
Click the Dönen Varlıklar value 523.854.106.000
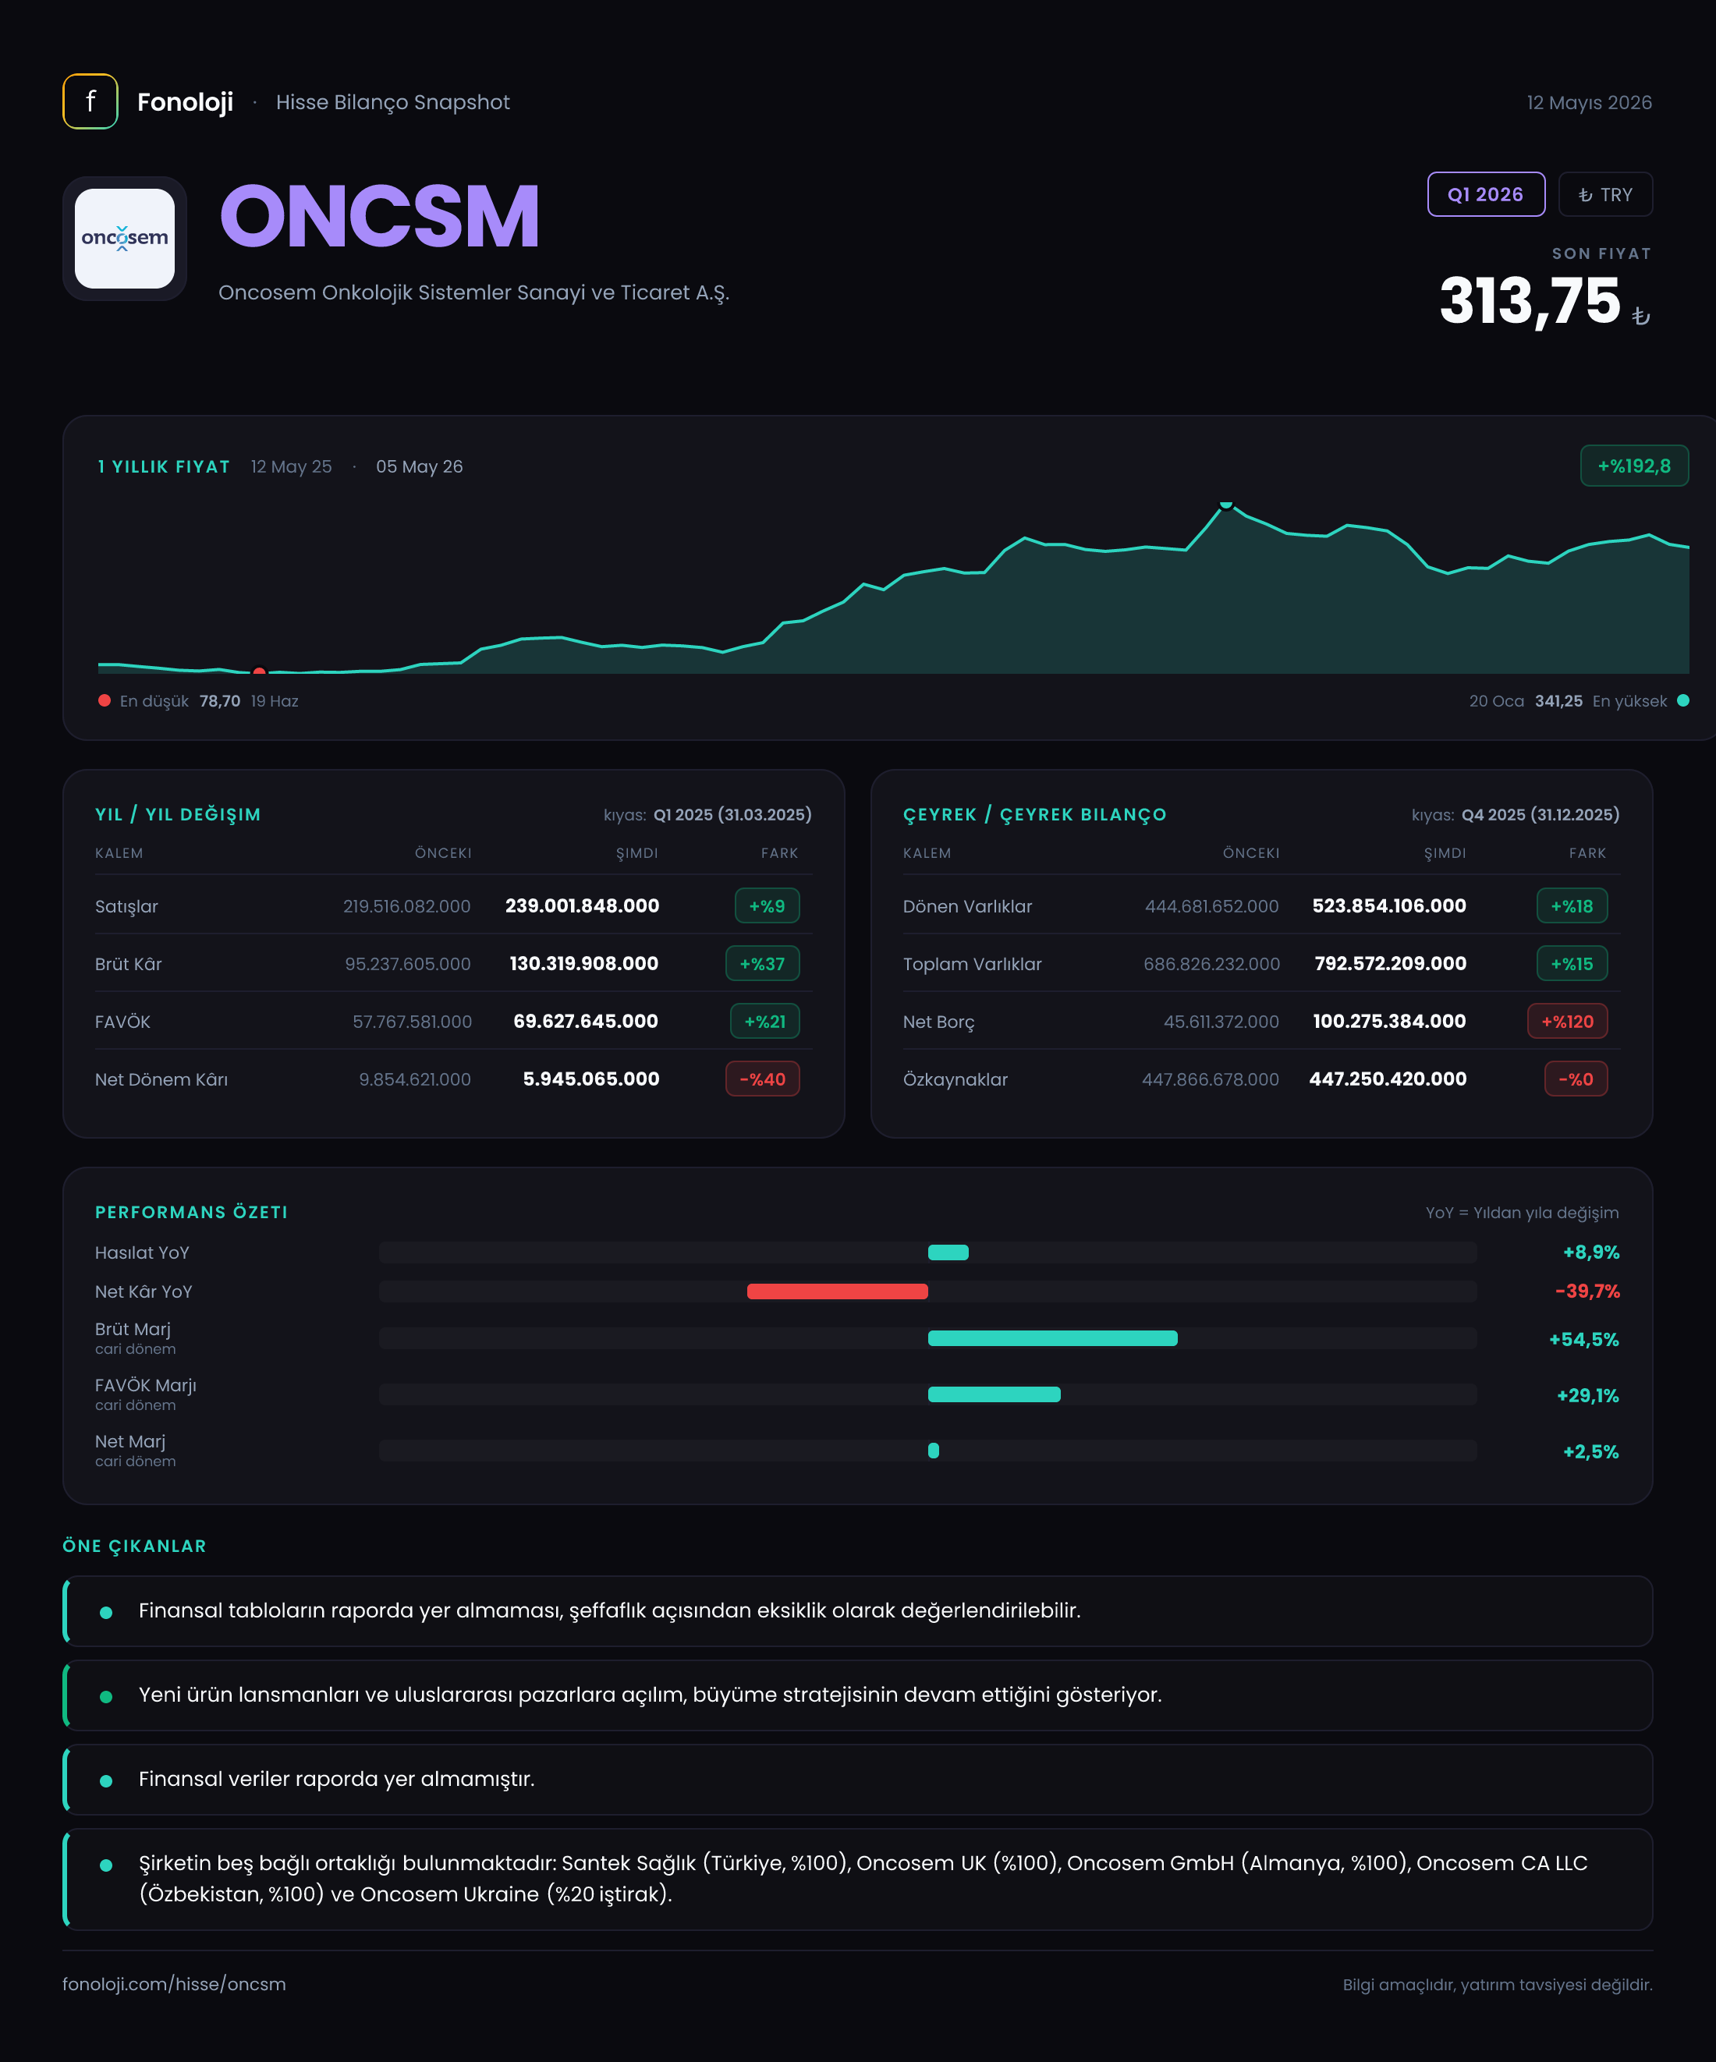click(1389, 905)
